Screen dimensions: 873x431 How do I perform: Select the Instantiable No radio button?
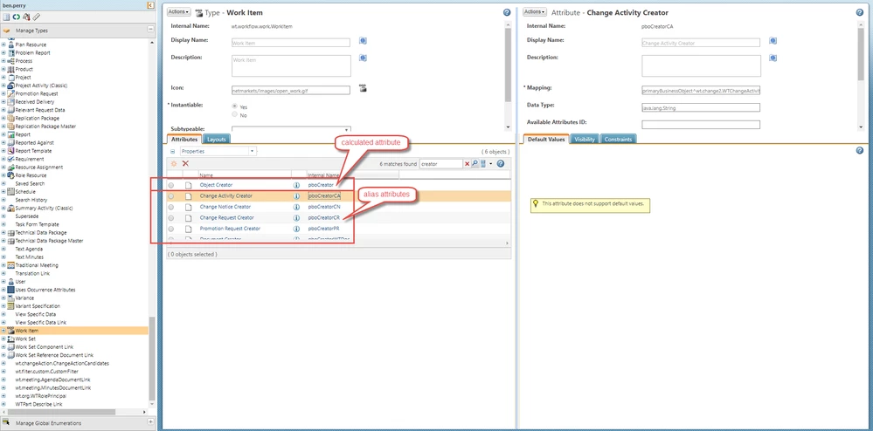pos(234,115)
